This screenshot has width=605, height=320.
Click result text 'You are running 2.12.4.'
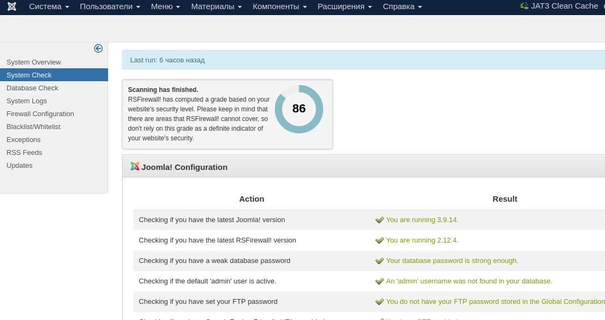click(x=422, y=240)
